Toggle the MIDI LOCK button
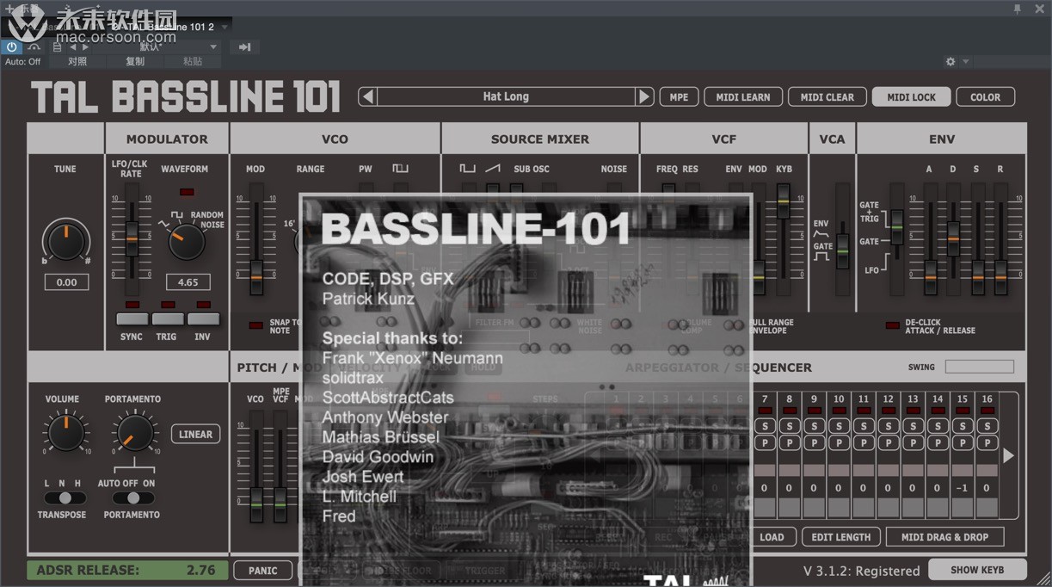The height and width of the screenshot is (587, 1052). (x=911, y=97)
